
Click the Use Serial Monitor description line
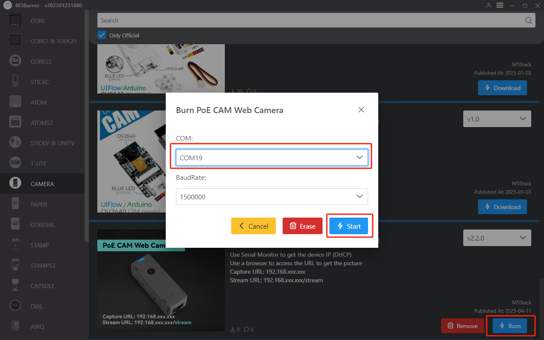(x=291, y=255)
